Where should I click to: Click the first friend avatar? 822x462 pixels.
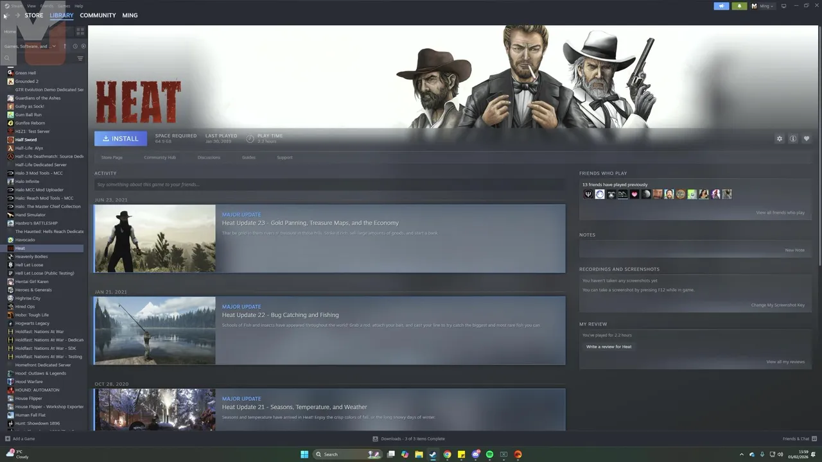pos(588,194)
